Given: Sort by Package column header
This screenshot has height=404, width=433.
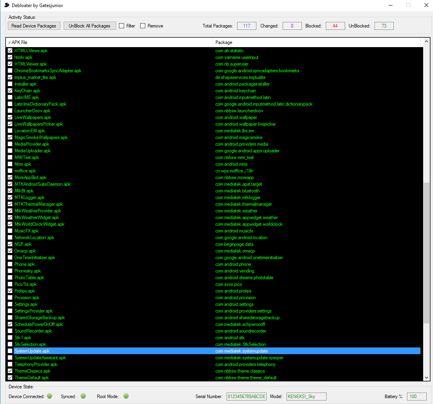Looking at the screenshot, I should [x=316, y=42].
